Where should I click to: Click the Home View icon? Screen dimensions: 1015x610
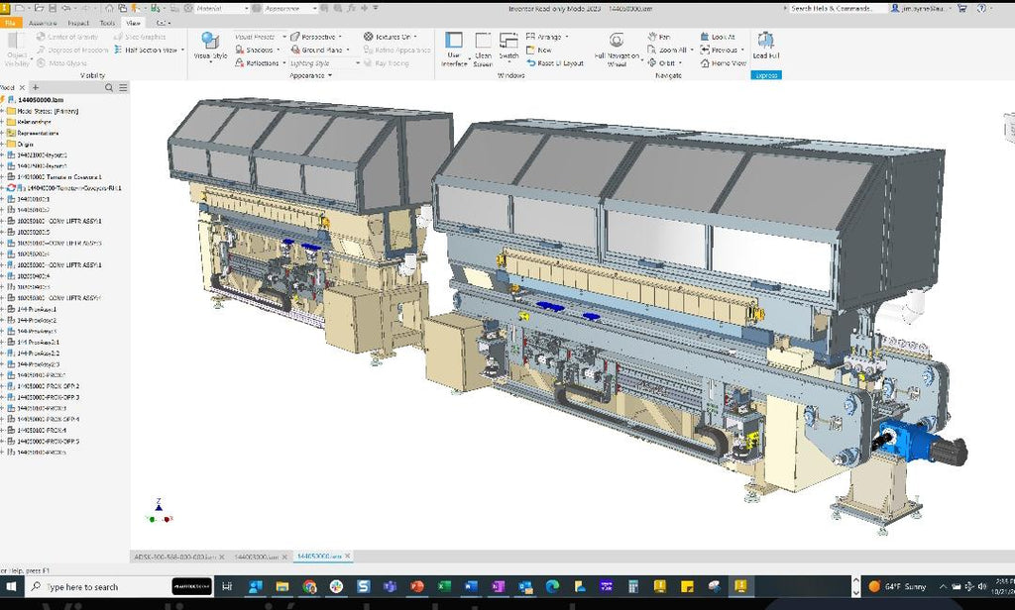(x=705, y=62)
